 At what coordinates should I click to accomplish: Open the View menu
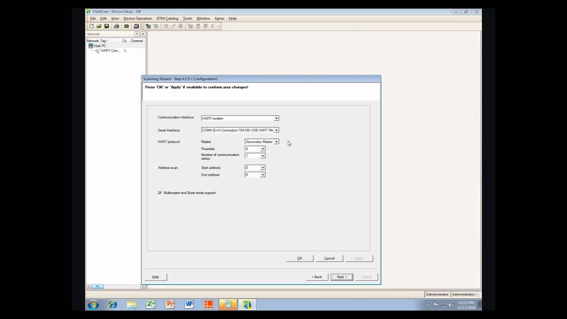click(115, 19)
